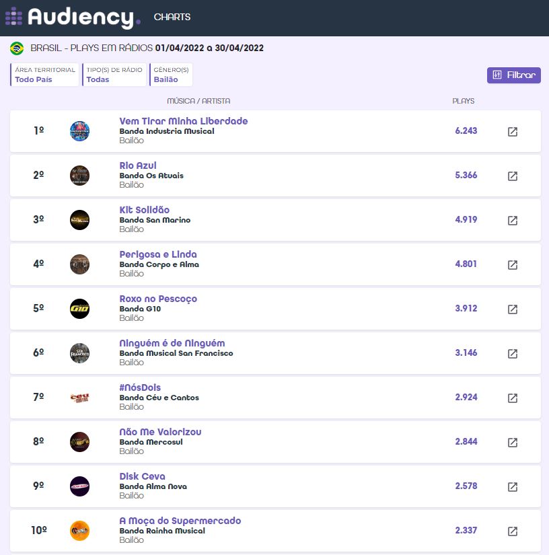The width and height of the screenshot is (549, 555).
Task: Click the Brazil flag icon
Action: click(x=17, y=48)
